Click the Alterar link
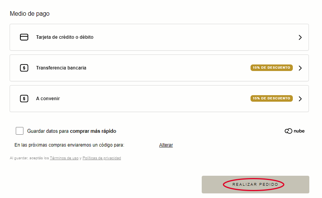 [166, 145]
